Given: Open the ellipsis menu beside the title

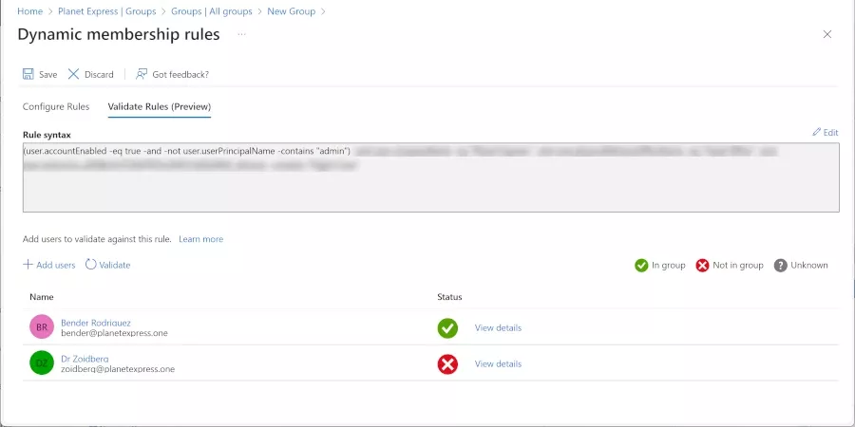Looking at the screenshot, I should coord(242,34).
